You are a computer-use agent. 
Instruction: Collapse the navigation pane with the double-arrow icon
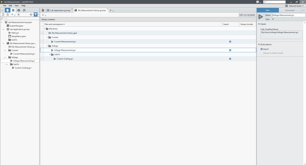click(x=2, y=10)
